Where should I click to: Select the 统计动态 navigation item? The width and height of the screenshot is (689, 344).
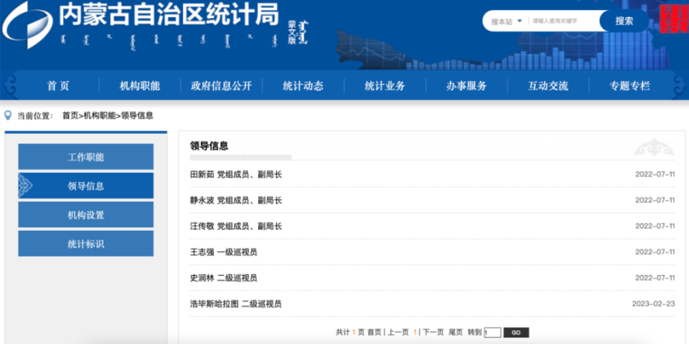click(303, 86)
